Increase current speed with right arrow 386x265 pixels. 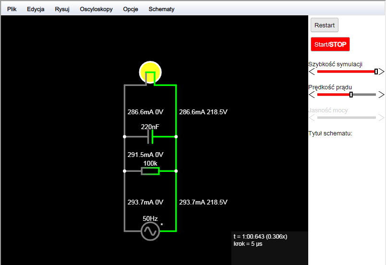[x=381, y=95]
